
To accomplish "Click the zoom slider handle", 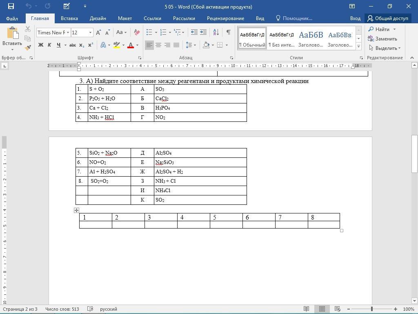I will click(x=371, y=309).
